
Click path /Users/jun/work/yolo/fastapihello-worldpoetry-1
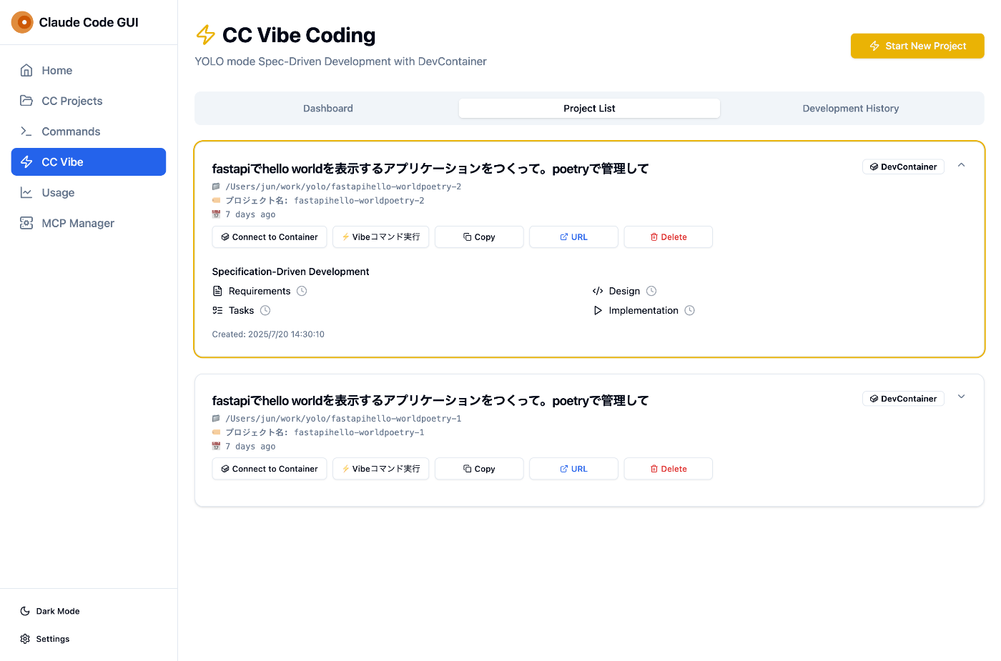[x=343, y=419]
